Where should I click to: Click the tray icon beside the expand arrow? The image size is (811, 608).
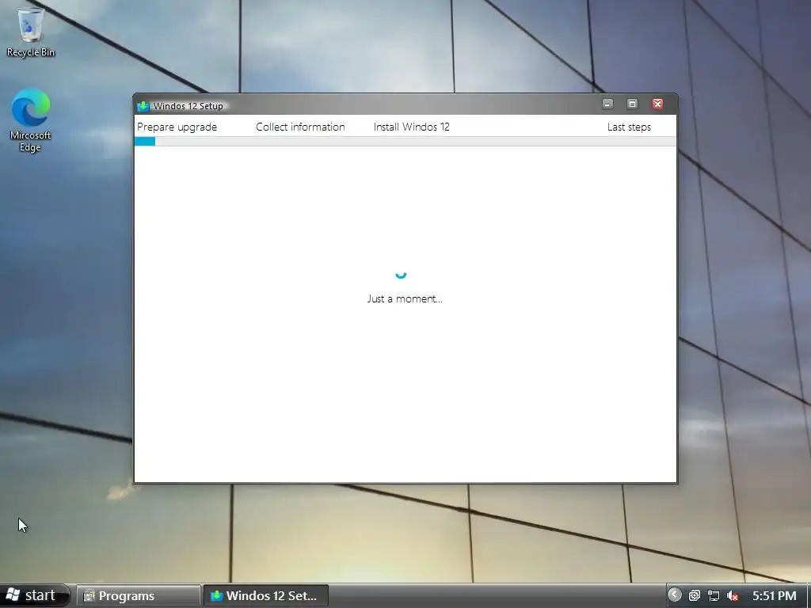(694, 595)
